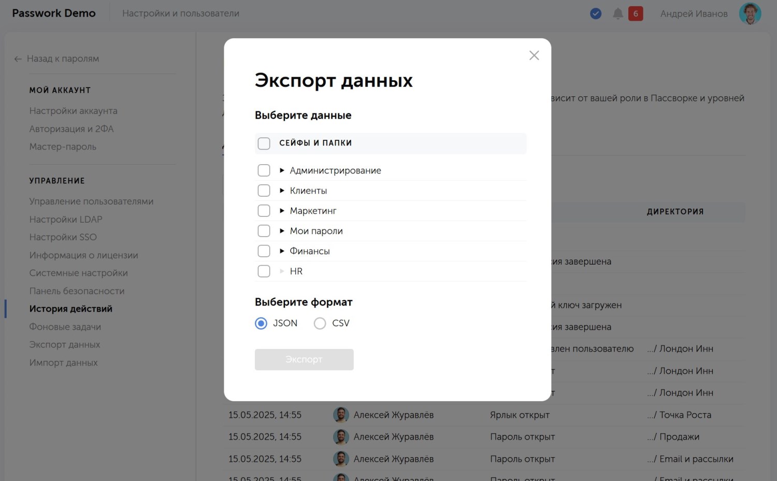Go to Мастер-пароль settings
The width and height of the screenshot is (777, 481).
(x=63, y=147)
